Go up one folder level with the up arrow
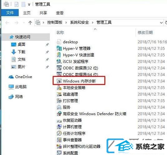The height and width of the screenshot is (155, 167). [30, 22]
